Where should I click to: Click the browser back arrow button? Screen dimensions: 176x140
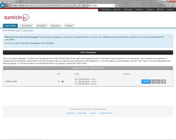click(x=3, y=5)
